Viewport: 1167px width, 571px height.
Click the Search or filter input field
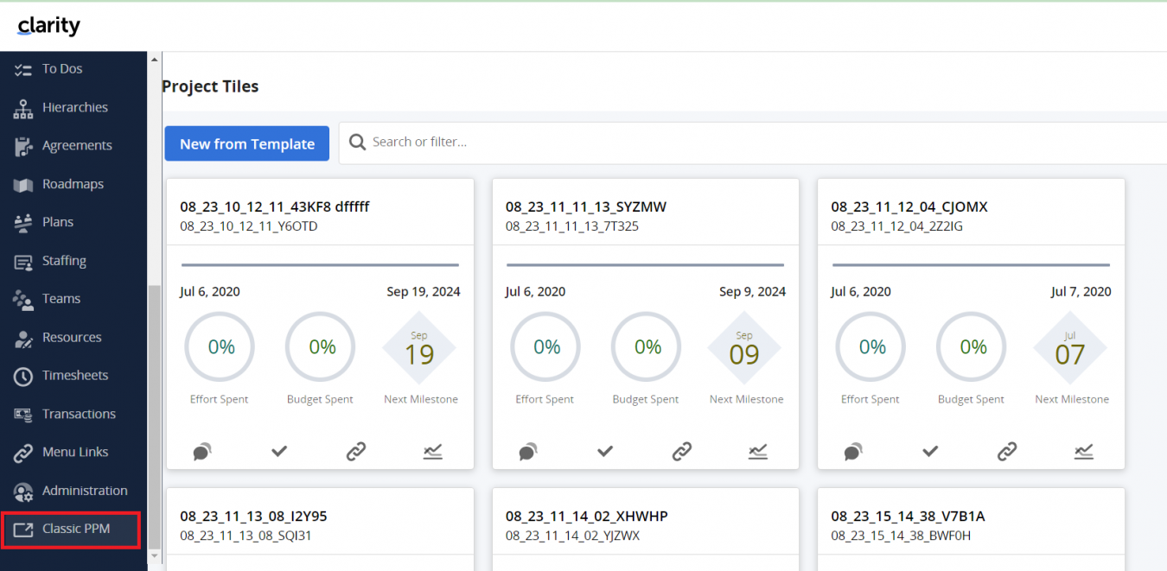761,143
